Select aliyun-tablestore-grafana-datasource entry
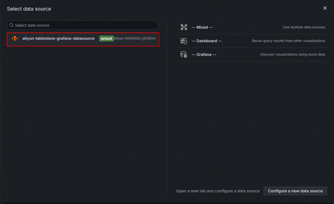The height and width of the screenshot is (204, 334). coord(83,38)
